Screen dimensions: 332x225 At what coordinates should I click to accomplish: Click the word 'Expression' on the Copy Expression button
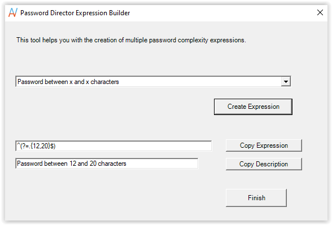click(272, 145)
